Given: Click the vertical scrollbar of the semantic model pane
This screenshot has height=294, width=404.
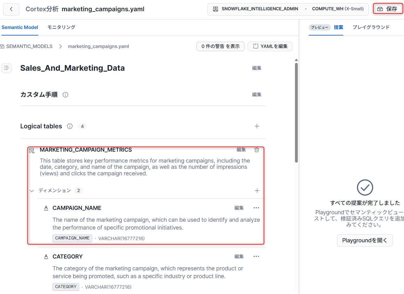Looking at the screenshot, I should [296, 112].
